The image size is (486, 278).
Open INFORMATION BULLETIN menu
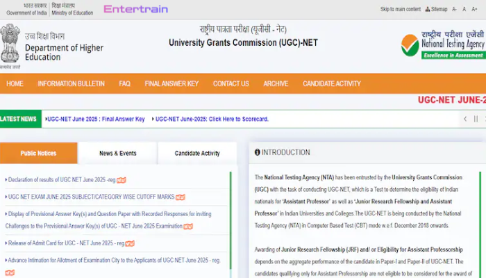click(71, 83)
